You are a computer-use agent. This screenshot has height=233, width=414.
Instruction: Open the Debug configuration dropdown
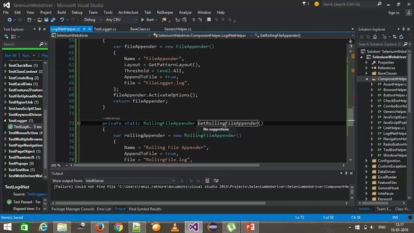(93, 20)
